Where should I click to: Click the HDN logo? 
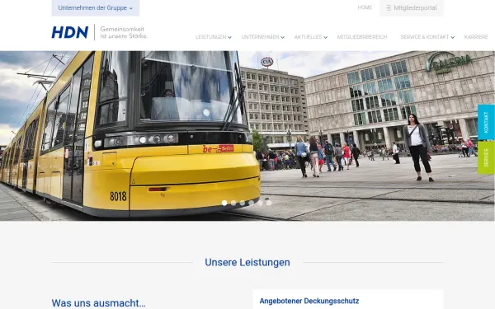[x=70, y=32]
